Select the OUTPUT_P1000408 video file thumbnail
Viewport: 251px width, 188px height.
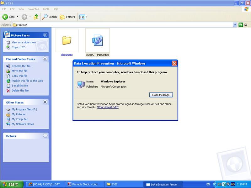(97, 40)
